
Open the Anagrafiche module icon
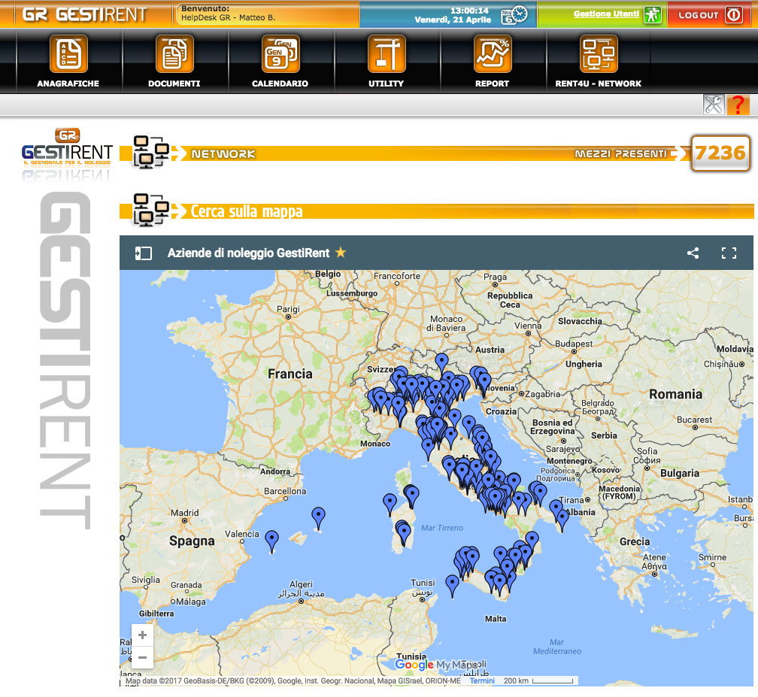click(x=68, y=53)
